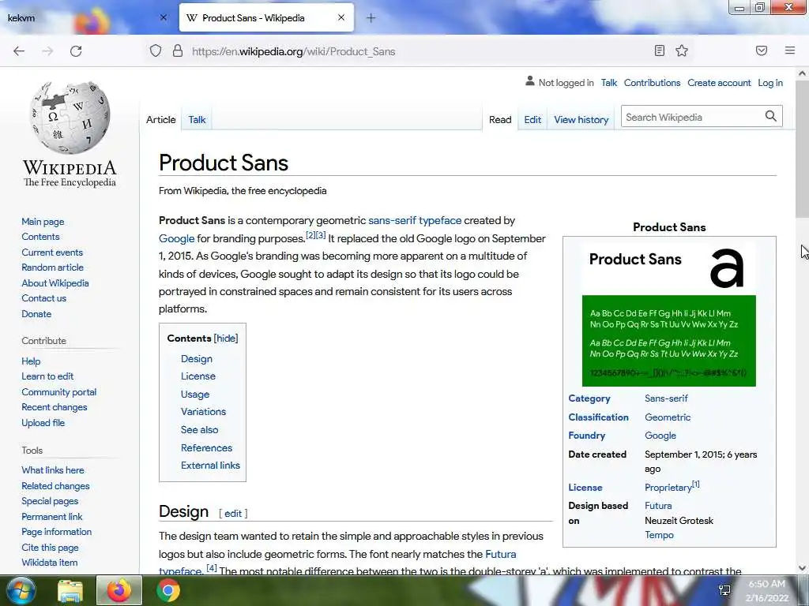The image size is (809, 606).
Task: Open citation [2] in the intro
Action: click(x=310, y=235)
